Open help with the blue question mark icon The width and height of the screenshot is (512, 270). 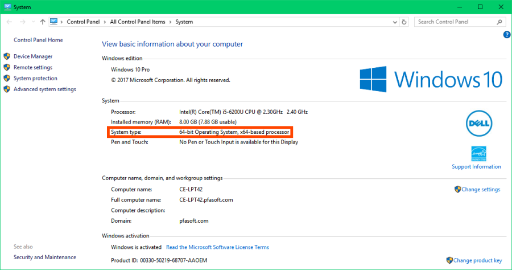507,35
